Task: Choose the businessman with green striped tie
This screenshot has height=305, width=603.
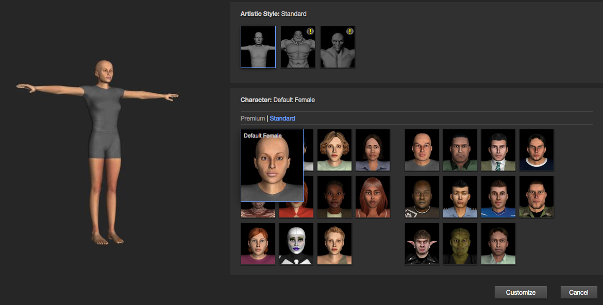Action: coord(498,150)
